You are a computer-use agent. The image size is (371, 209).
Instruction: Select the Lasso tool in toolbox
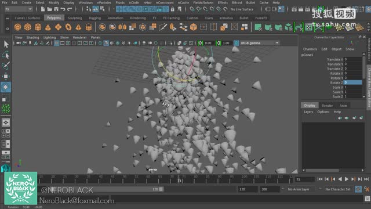coord(6,55)
